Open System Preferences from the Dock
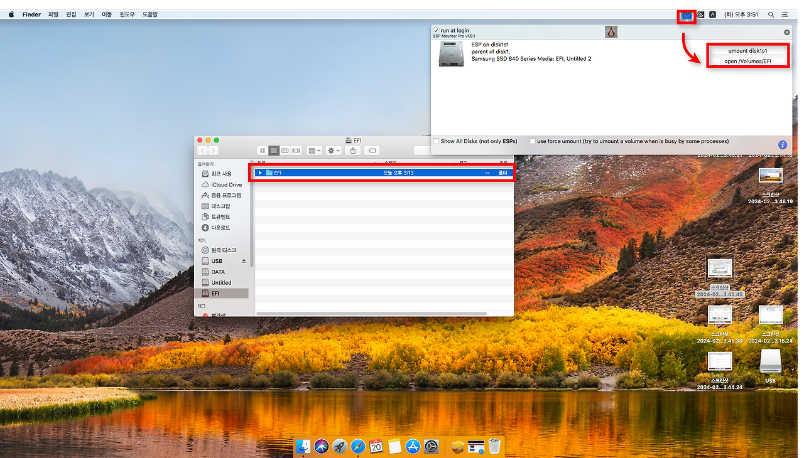804x458 pixels. pyautogui.click(x=431, y=446)
